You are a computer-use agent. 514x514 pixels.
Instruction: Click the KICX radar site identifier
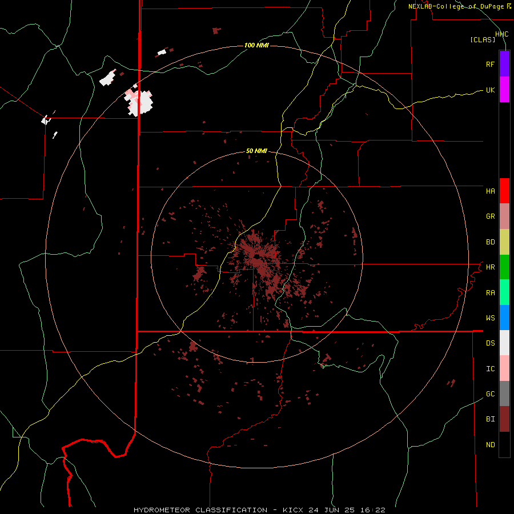[x=293, y=510]
